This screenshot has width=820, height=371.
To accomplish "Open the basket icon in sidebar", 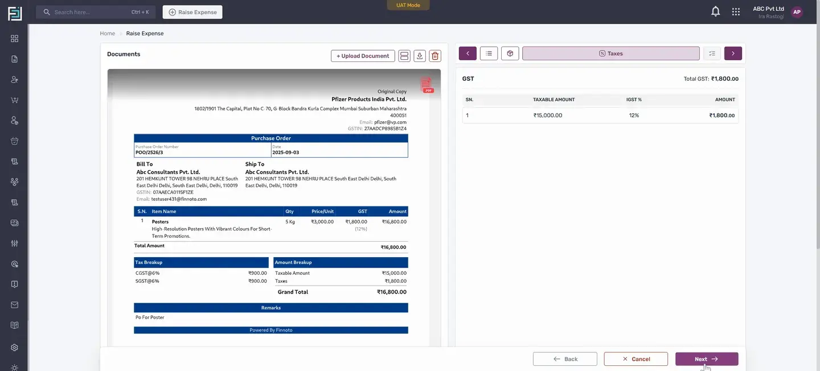I will [15, 141].
